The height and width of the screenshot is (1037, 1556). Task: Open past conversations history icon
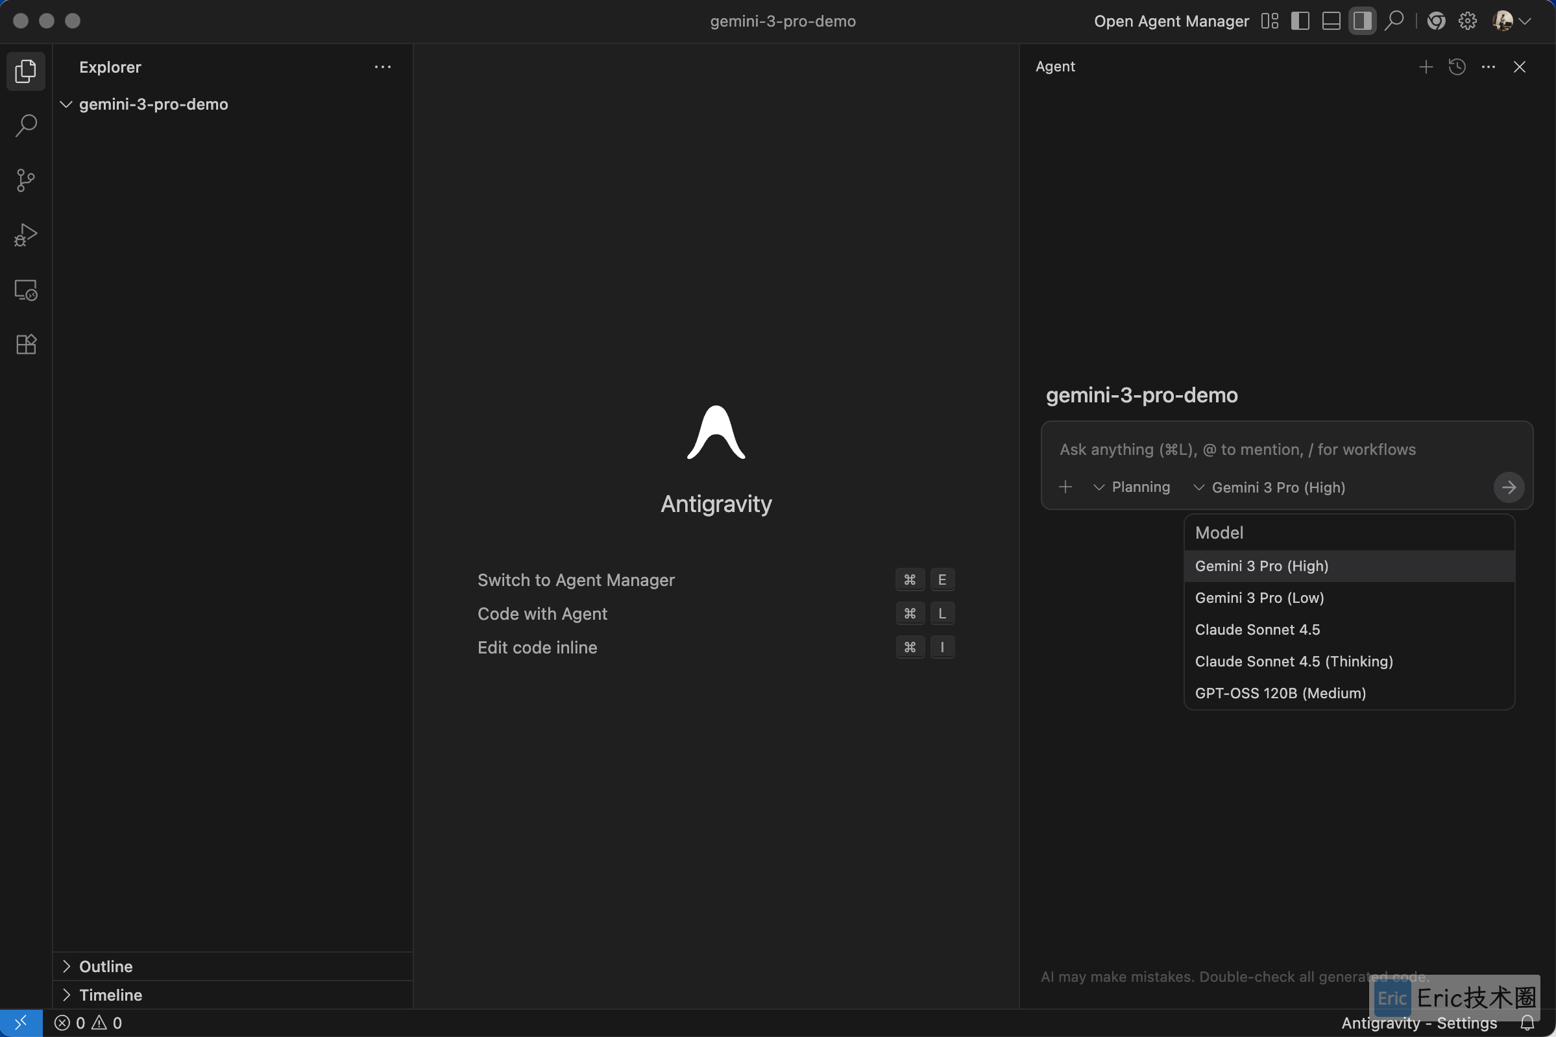pos(1457,67)
